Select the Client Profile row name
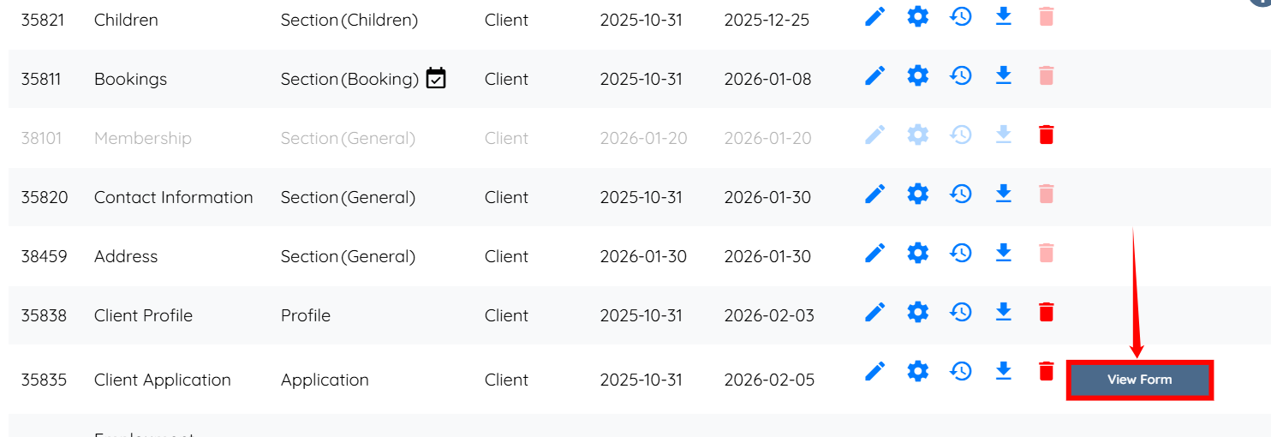 [143, 315]
